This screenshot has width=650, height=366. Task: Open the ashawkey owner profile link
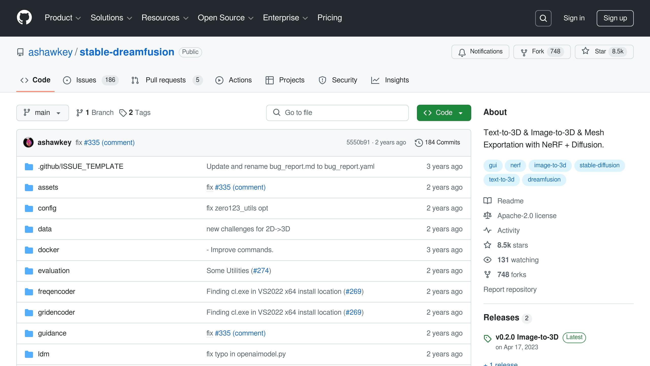tap(50, 52)
